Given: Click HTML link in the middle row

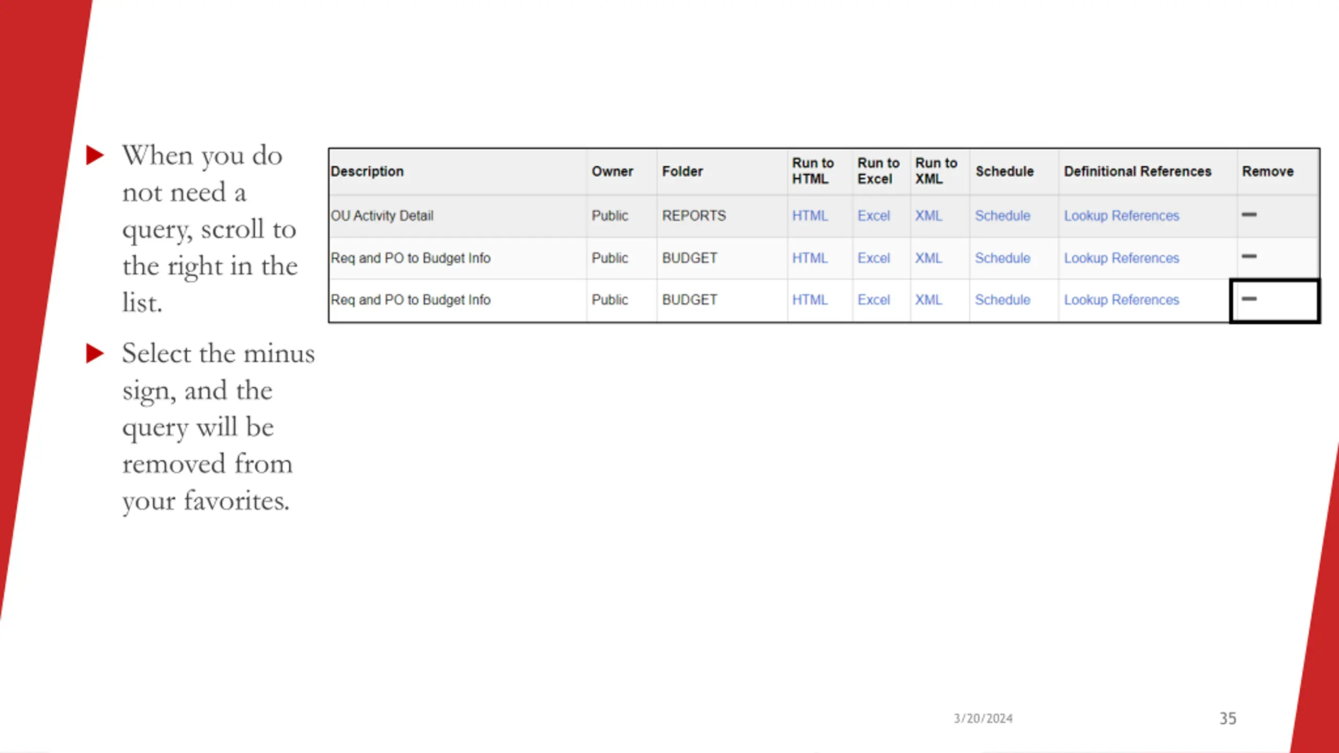Looking at the screenshot, I should pyautogui.click(x=810, y=258).
